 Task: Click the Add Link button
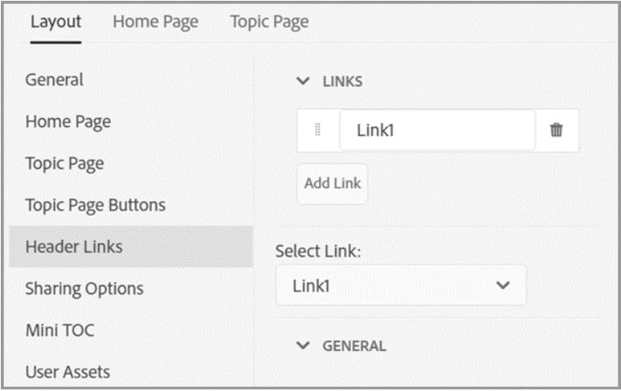point(332,183)
